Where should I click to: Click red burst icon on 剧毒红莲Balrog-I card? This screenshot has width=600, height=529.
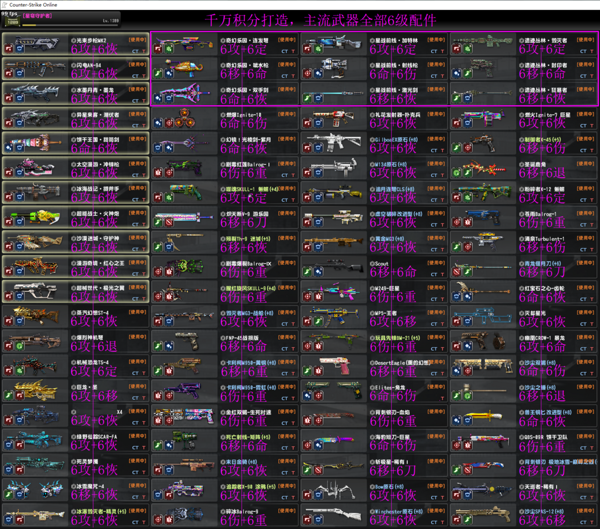coord(158,173)
